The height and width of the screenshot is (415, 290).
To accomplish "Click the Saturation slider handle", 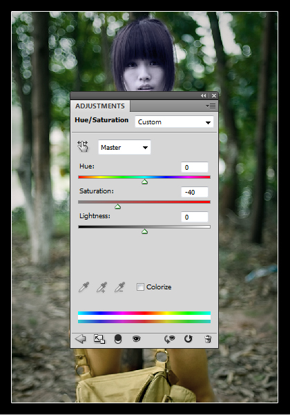I will 118,206.
